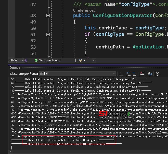The height and width of the screenshot is (154, 168).
Task: Click the '2> NetSkycn.SystemUtil ->' output line
Action: coord(89,98)
